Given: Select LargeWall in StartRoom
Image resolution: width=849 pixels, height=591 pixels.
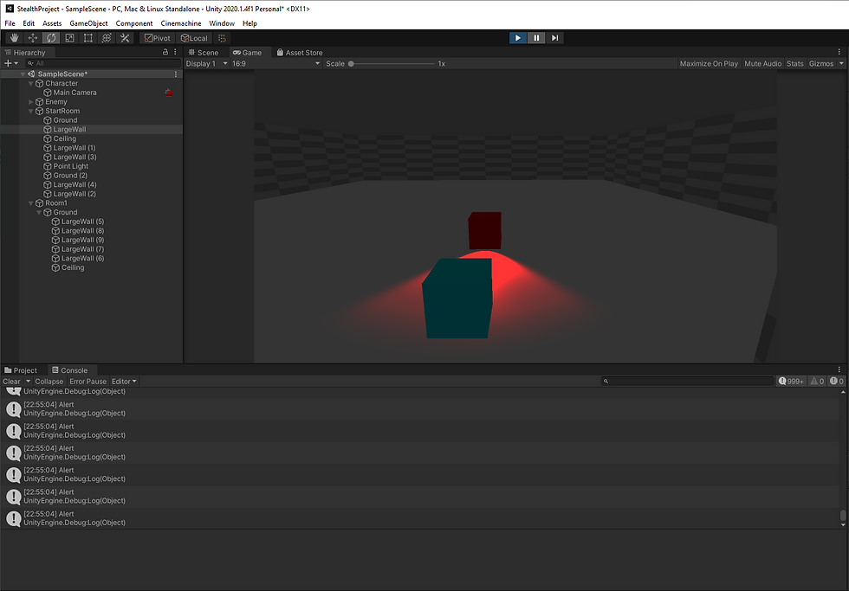Looking at the screenshot, I should (69, 129).
